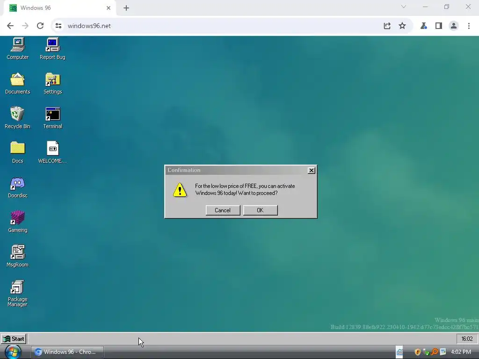The image size is (479, 359).
Task: Select Windows 96 - Chrome taskbar button
Action: (x=67, y=352)
